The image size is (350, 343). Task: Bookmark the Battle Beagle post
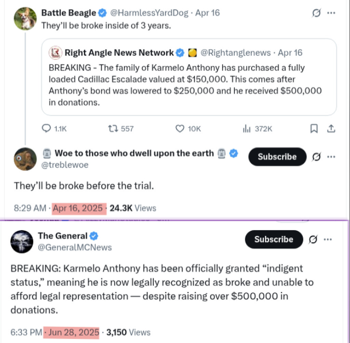314,128
